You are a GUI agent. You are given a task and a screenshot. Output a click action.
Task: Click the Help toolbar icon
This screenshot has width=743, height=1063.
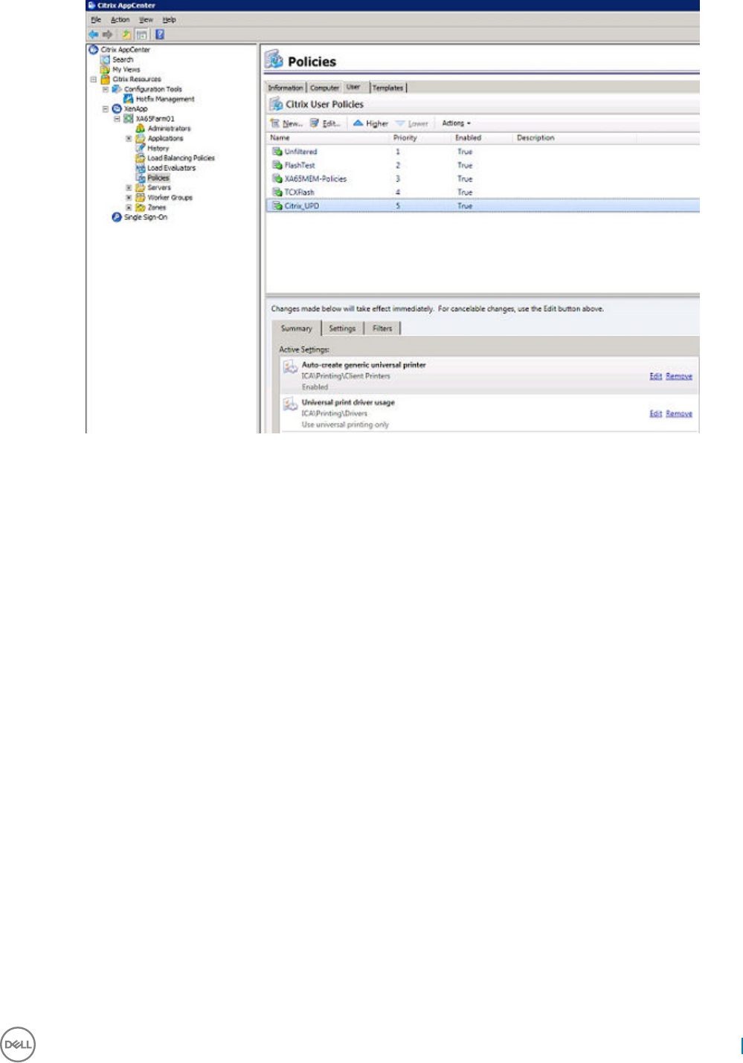coord(160,34)
